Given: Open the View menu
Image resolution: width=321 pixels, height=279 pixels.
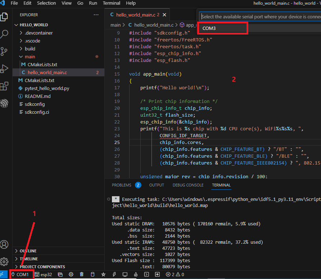Looking at the screenshot, I should click(67, 3).
